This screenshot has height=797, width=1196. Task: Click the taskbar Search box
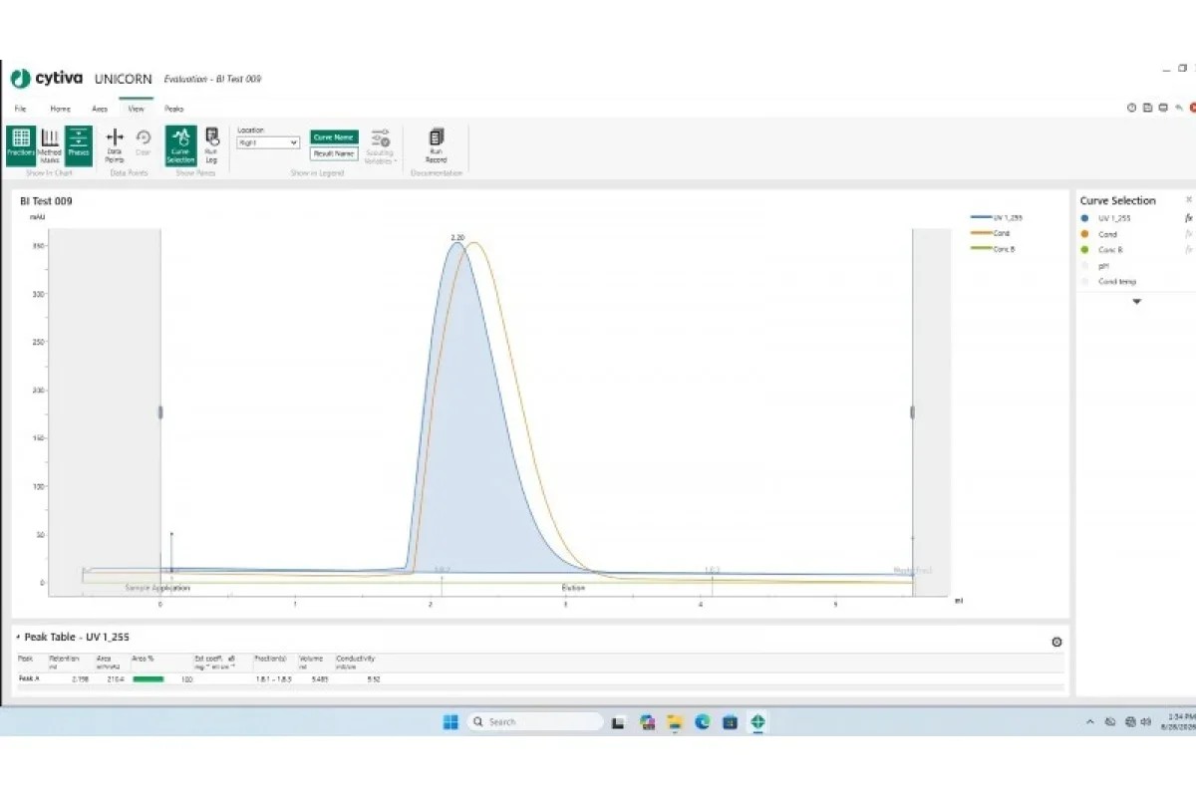coord(536,721)
